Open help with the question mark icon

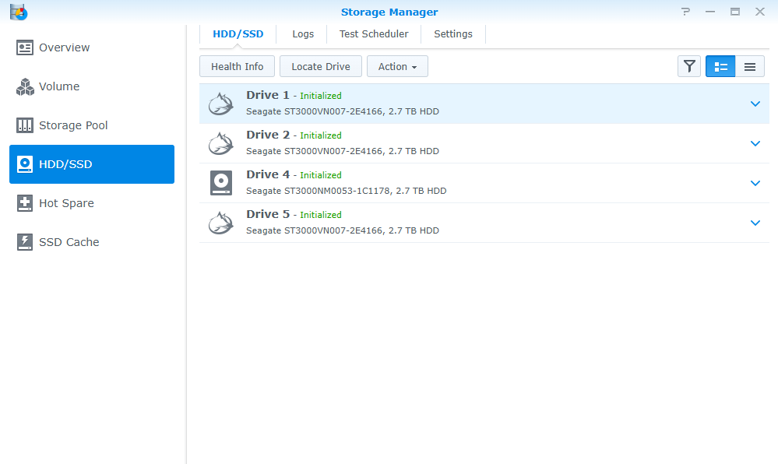[685, 12]
